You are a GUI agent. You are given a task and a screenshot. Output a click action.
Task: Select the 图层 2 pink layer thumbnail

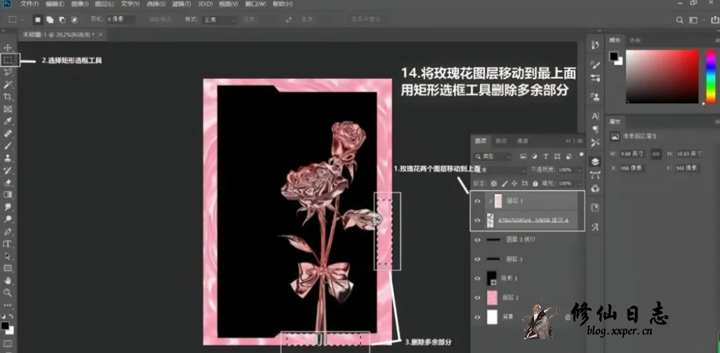[491, 298]
